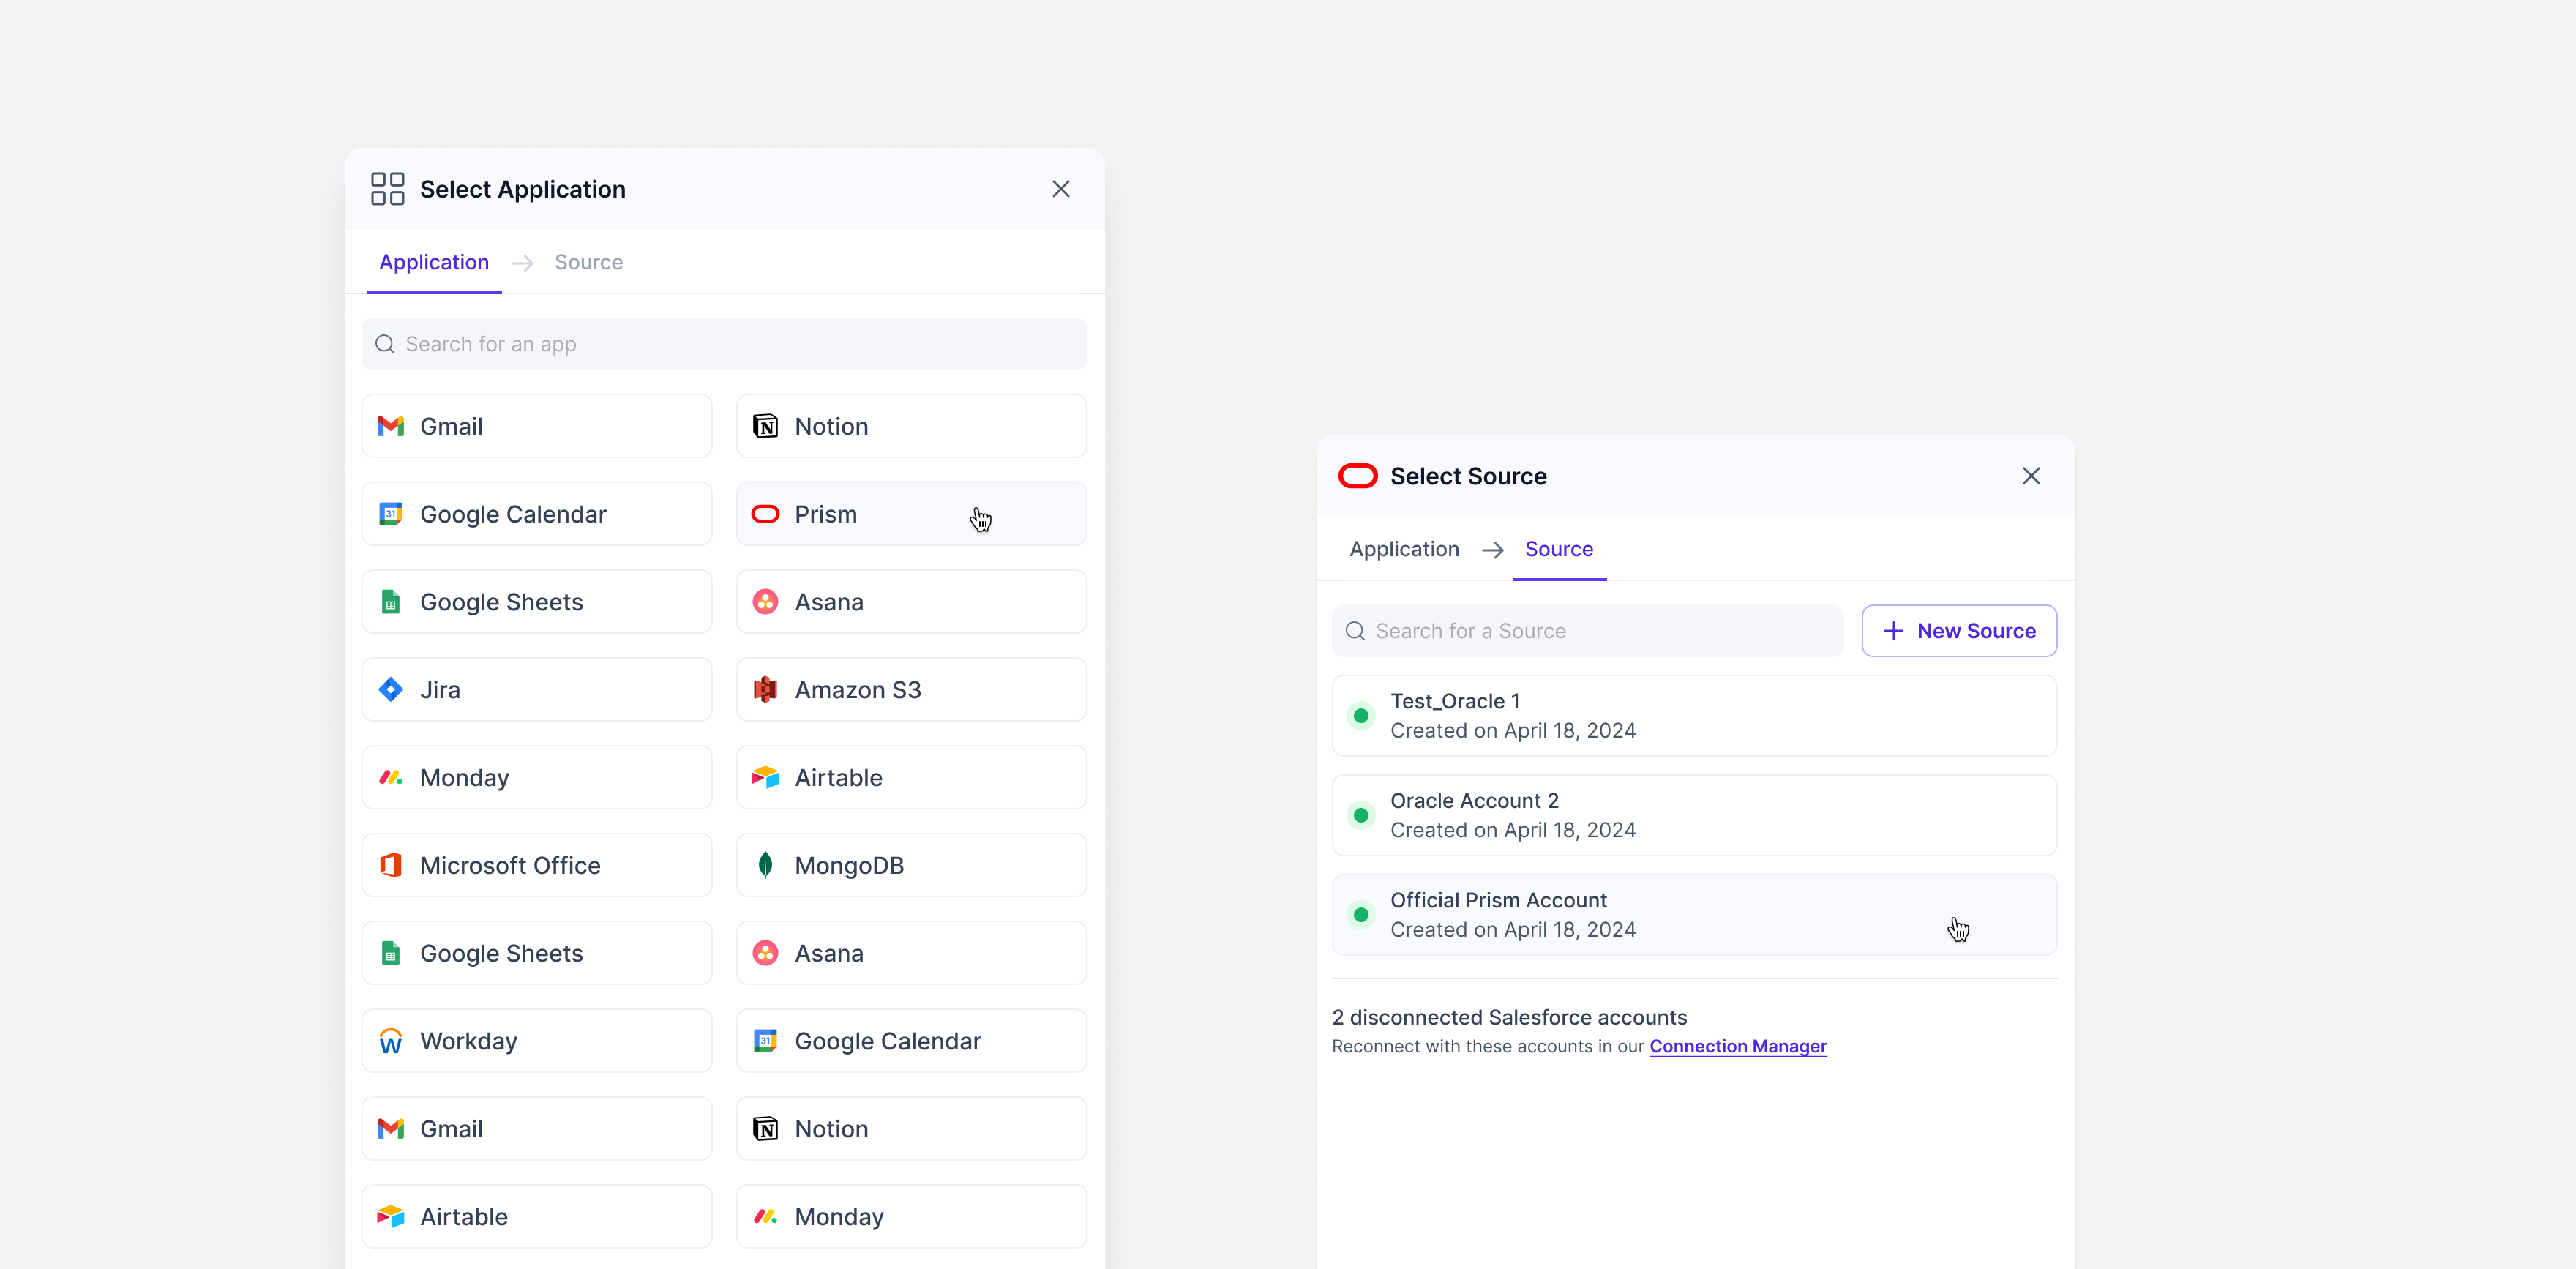2576x1269 pixels.
Task: Click the MongoDB leaf icon
Action: pyautogui.click(x=765, y=865)
